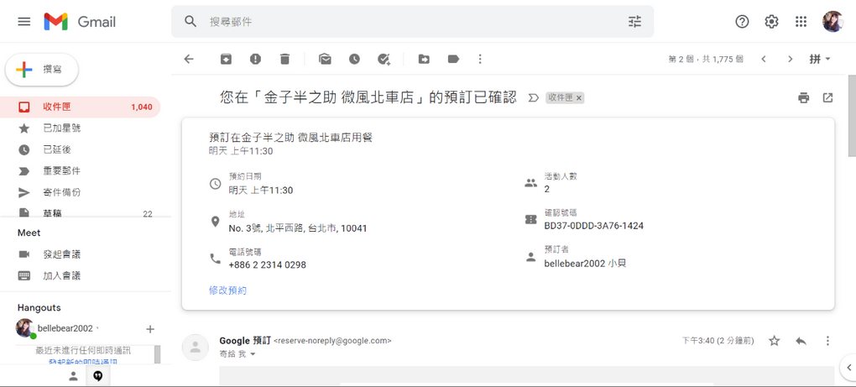Click the Gmail logo

80,22
